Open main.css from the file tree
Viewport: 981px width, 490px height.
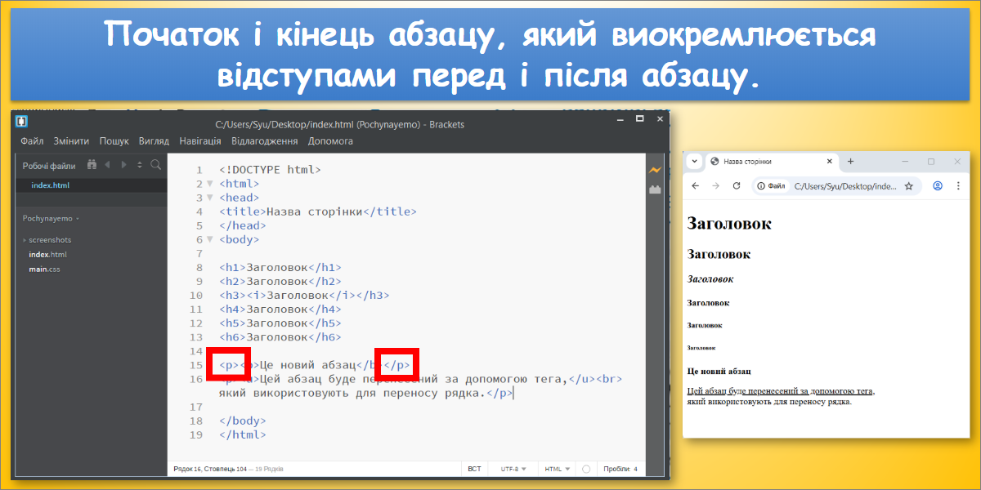(x=44, y=269)
